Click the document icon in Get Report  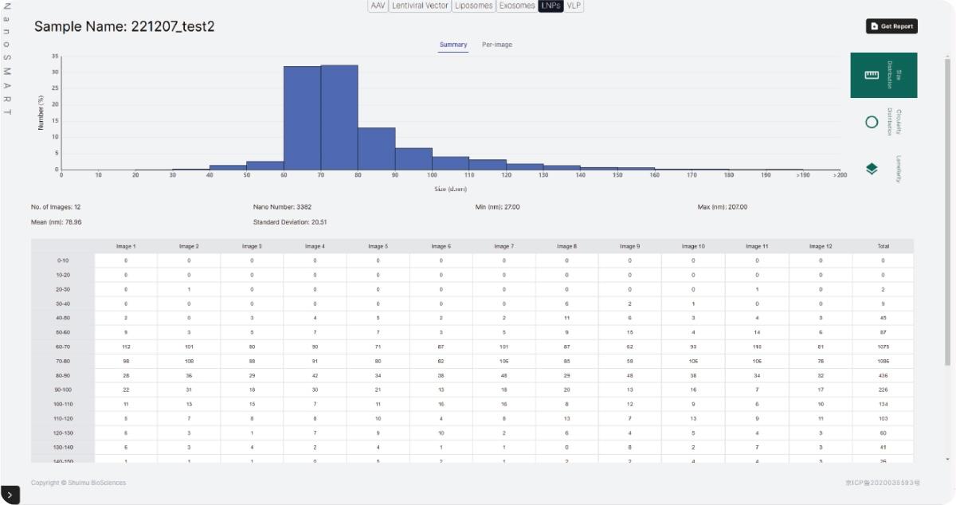click(874, 26)
